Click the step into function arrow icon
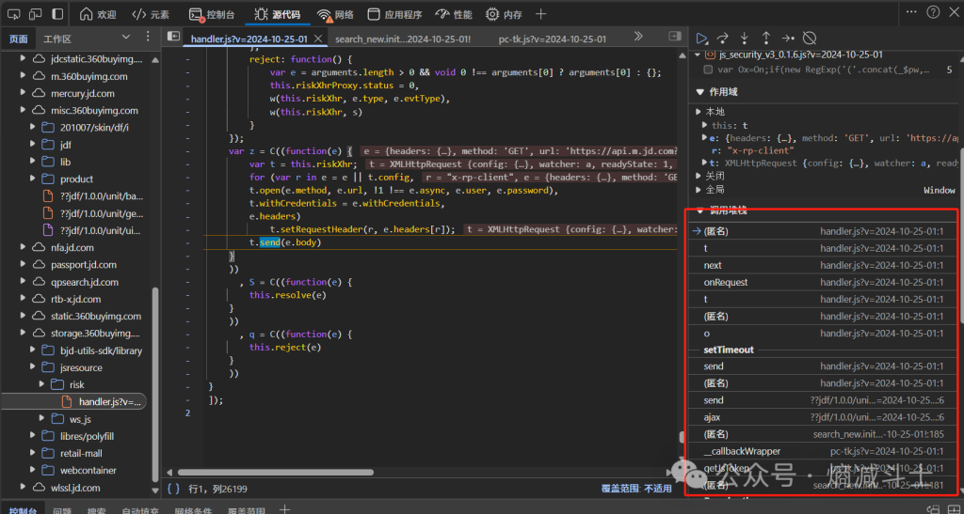964x514 pixels. click(745, 39)
